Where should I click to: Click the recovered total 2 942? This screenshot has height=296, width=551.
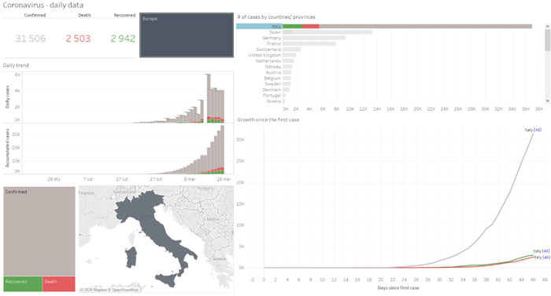pyautogui.click(x=123, y=38)
